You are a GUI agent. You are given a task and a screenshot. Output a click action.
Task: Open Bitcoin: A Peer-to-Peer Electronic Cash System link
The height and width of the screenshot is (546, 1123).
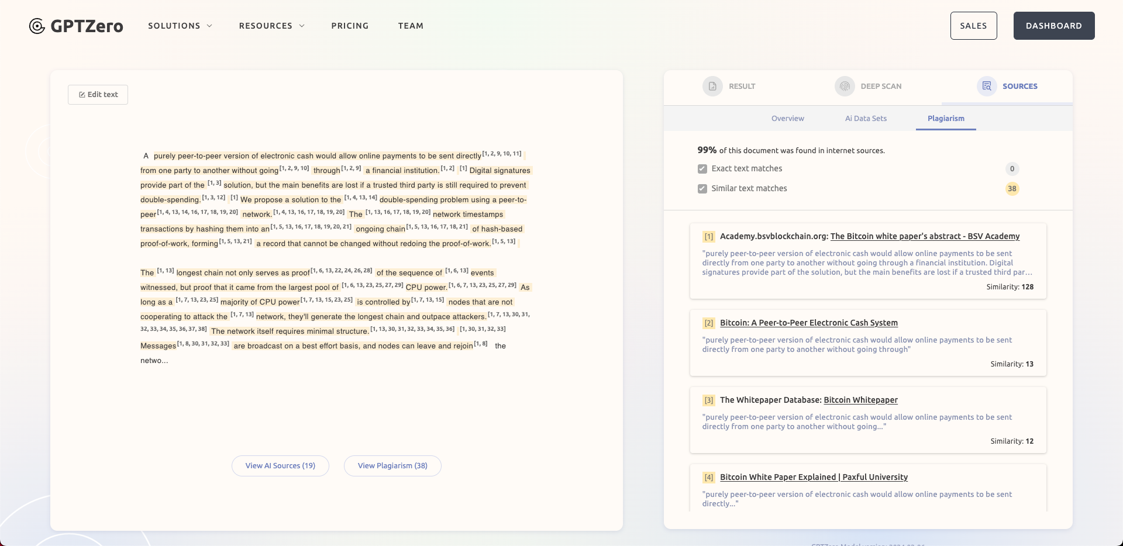808,323
